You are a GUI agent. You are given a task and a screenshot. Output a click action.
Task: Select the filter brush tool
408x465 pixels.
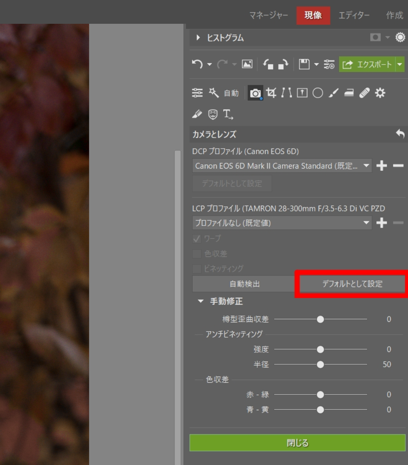coord(333,93)
